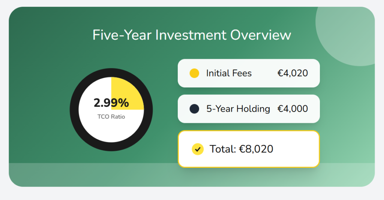Click the gap between Initial Fees and €4,020
The image size is (384, 200).
(x=264, y=73)
